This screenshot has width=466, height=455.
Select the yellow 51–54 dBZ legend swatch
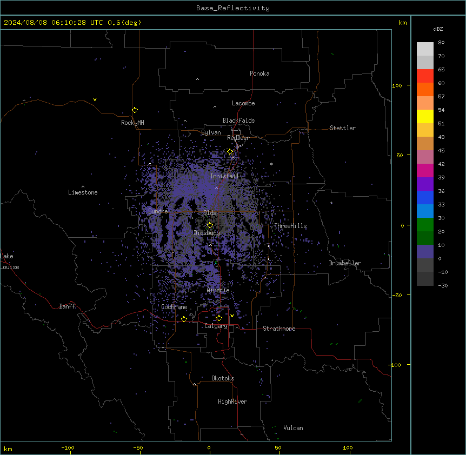point(425,116)
